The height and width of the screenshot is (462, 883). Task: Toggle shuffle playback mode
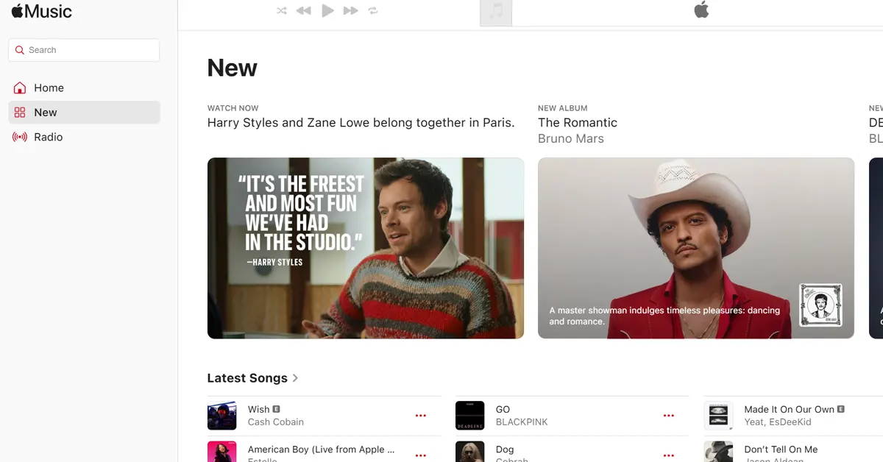click(x=281, y=11)
